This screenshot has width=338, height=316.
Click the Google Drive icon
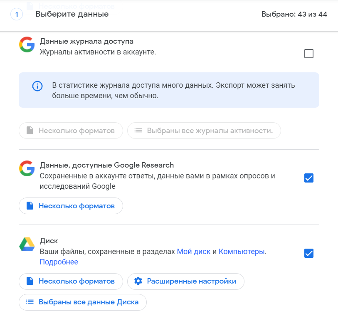pos(27,244)
